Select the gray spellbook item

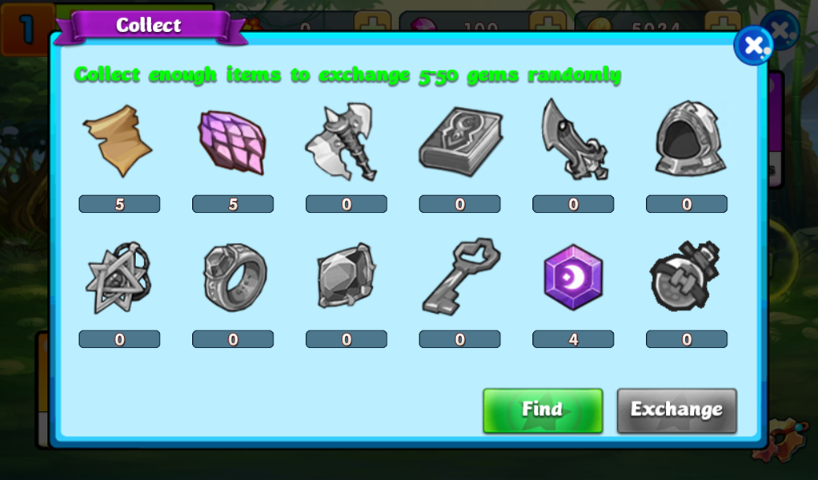click(x=460, y=142)
